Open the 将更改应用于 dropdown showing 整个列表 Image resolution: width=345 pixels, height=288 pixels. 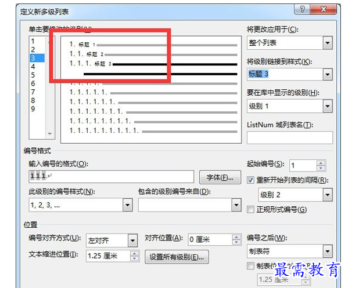pos(328,43)
